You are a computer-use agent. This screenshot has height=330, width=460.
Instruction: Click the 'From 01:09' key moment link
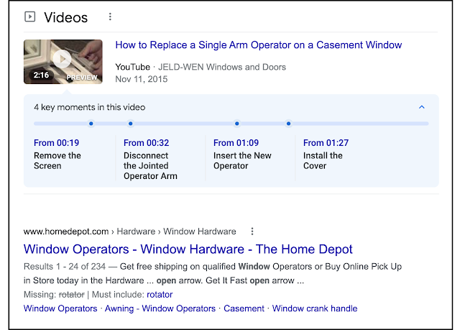click(236, 143)
